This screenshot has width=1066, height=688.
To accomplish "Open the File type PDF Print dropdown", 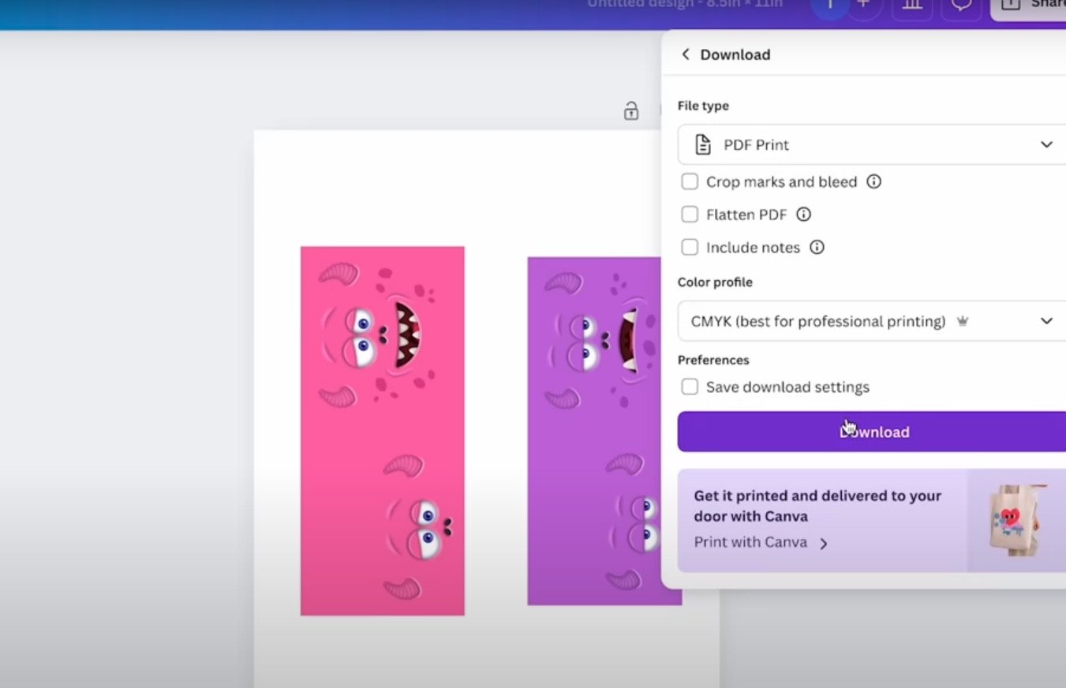I will coord(871,144).
